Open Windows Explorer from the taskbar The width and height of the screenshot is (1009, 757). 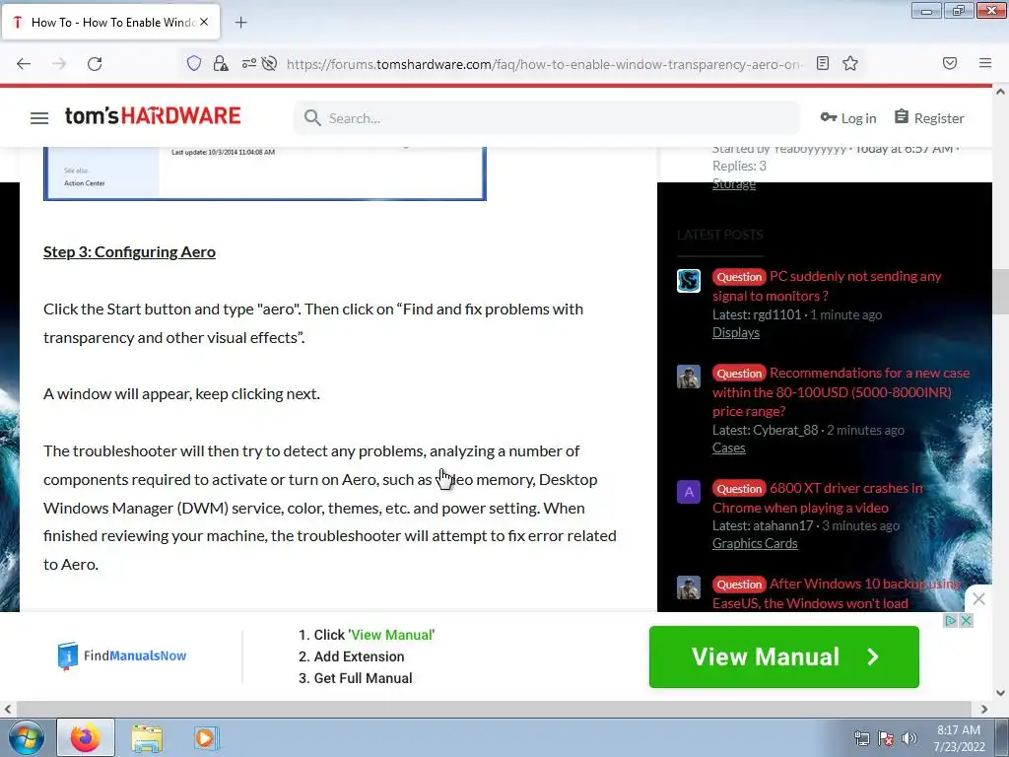coord(147,737)
